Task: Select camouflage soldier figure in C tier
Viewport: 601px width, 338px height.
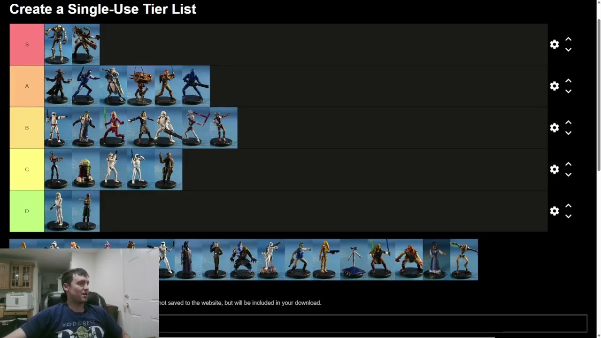Action: [168, 169]
